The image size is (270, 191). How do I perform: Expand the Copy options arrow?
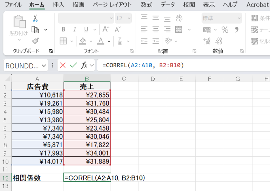[46, 30]
